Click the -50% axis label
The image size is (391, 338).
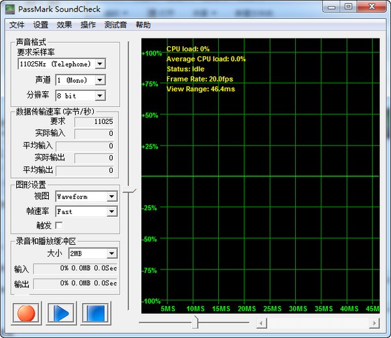tap(149, 239)
